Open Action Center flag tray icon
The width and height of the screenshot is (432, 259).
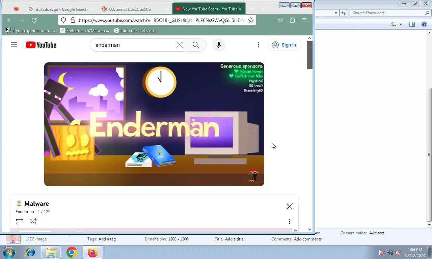(382, 253)
